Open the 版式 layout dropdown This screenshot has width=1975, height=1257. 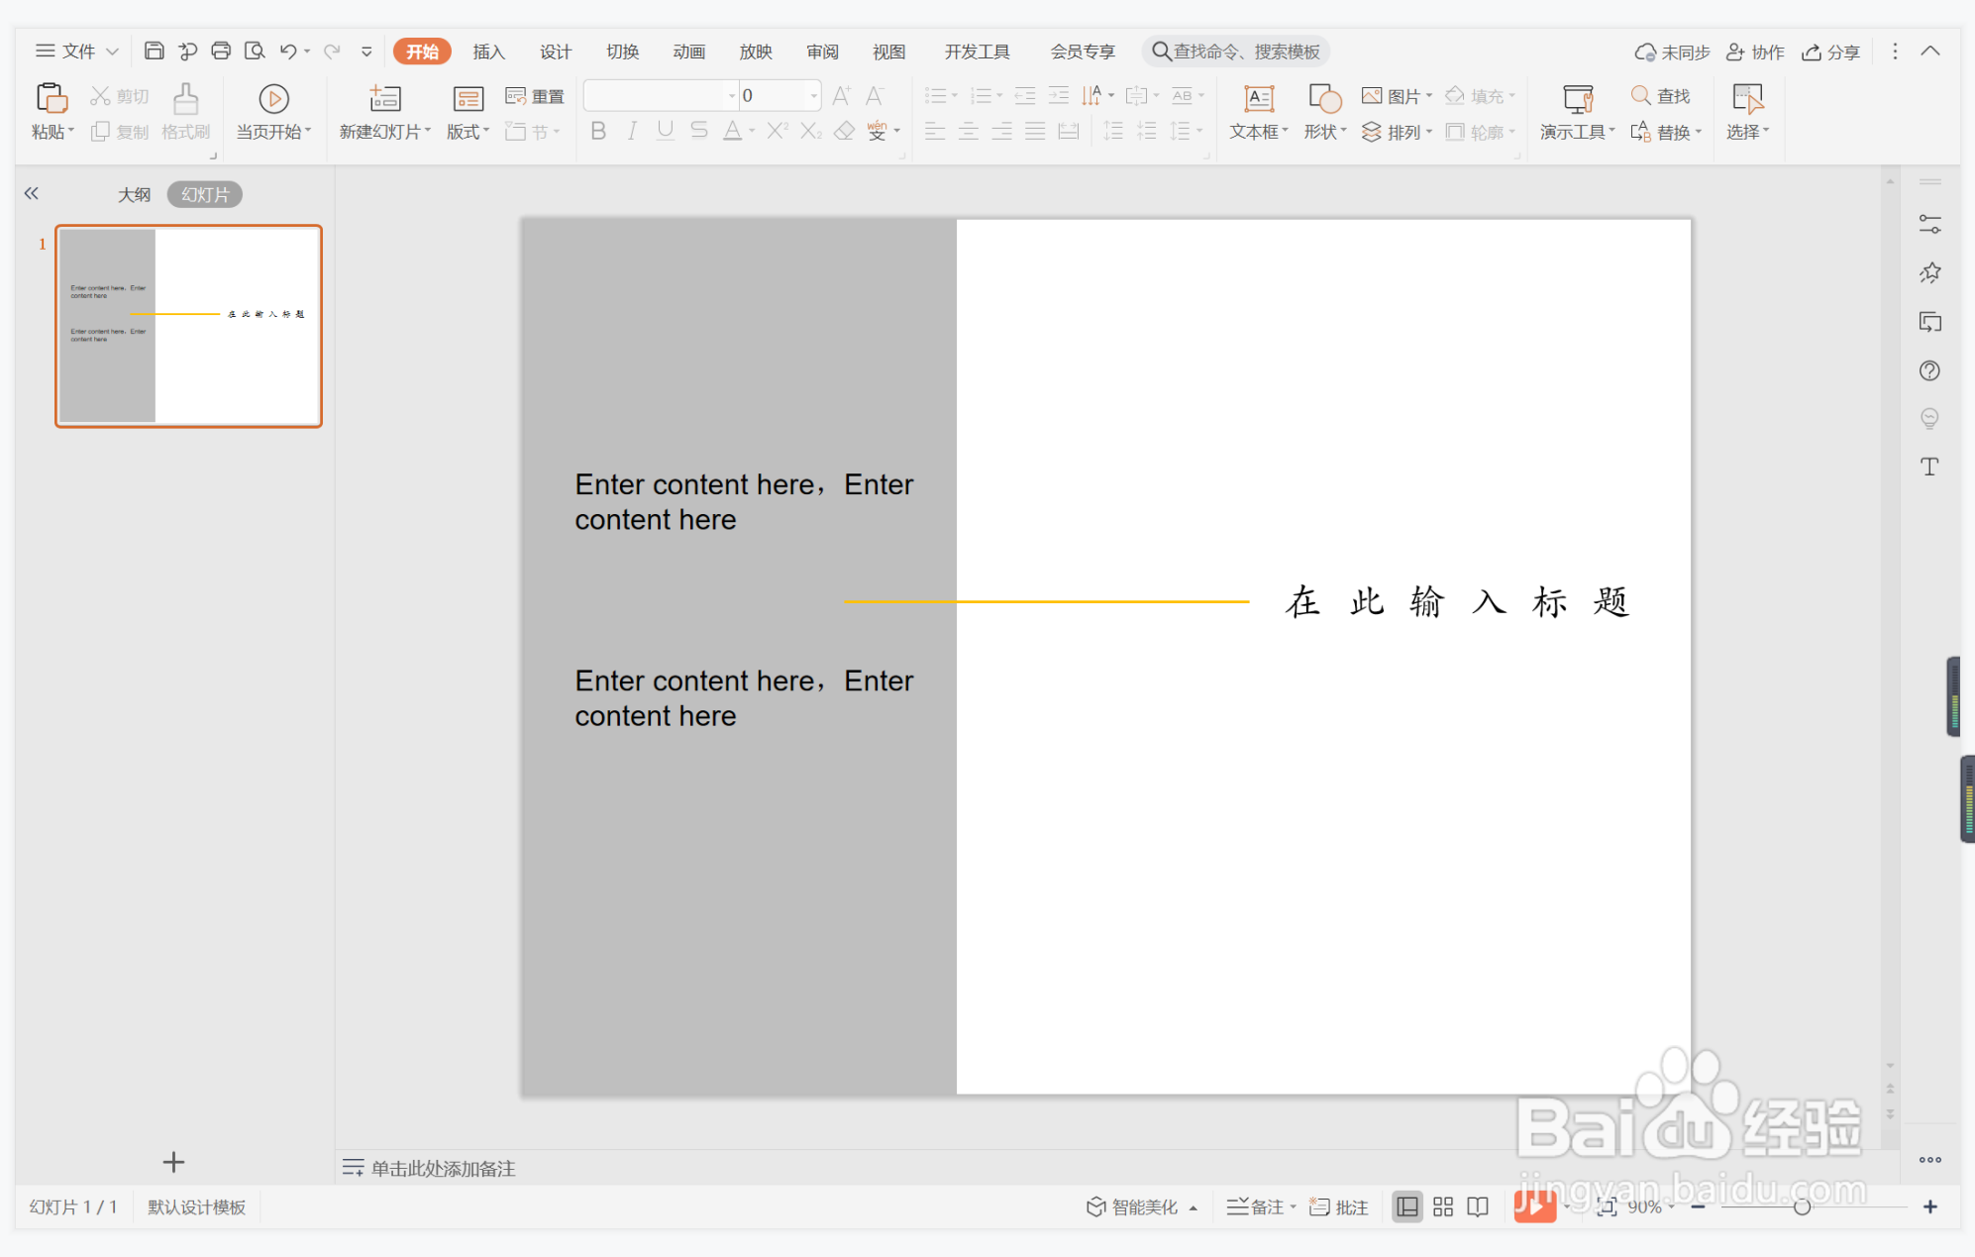pos(468,131)
